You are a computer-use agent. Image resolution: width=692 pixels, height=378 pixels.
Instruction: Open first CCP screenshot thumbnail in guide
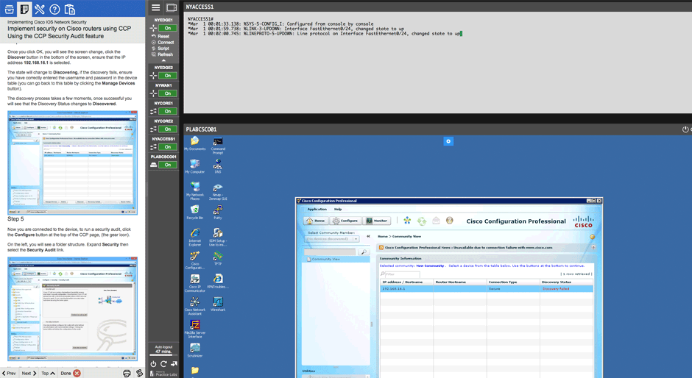click(x=72, y=163)
